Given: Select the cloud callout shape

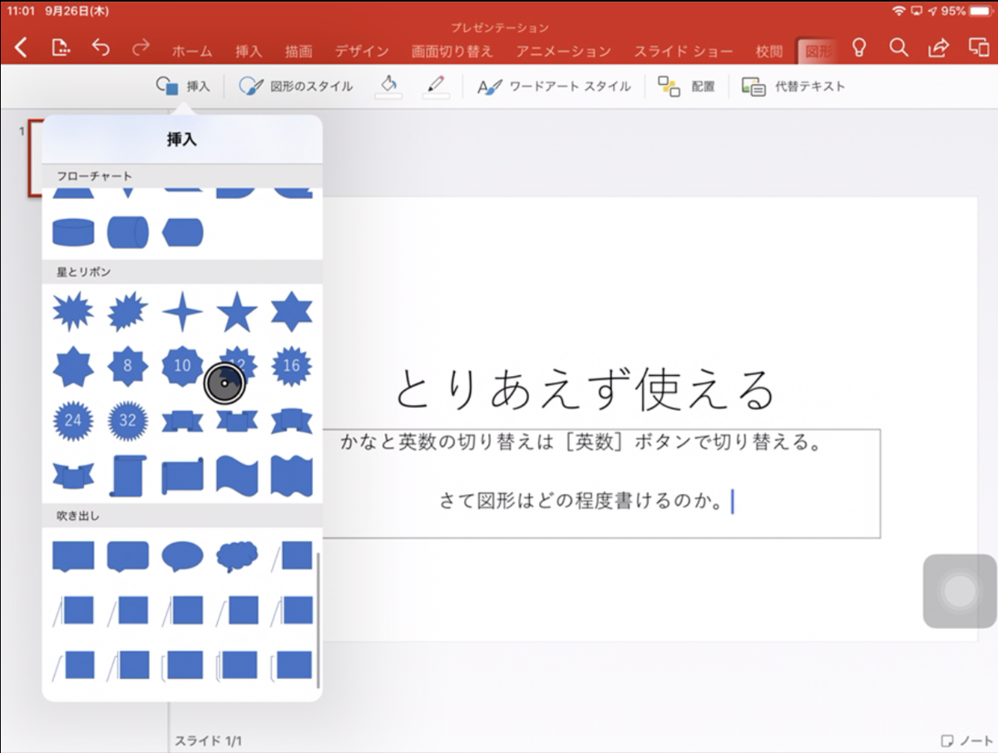Looking at the screenshot, I should [x=236, y=553].
